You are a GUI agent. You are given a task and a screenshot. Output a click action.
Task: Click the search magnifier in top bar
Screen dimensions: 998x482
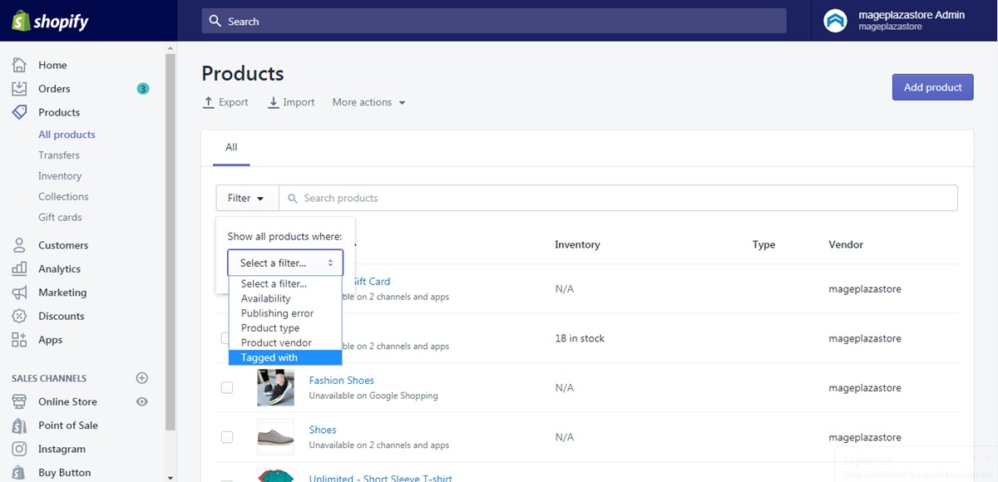[215, 21]
